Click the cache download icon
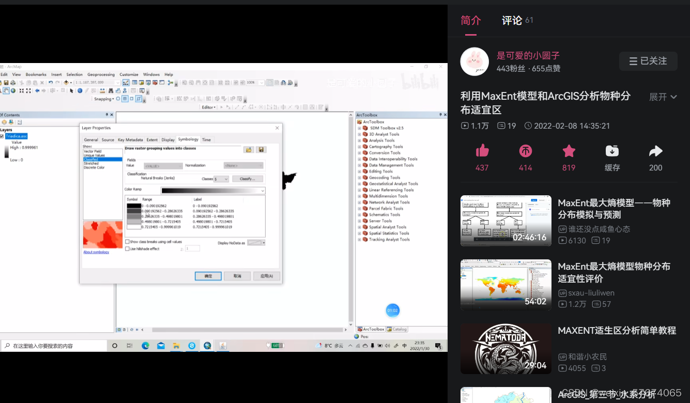Viewport: 690px width, 403px height. coord(612,150)
